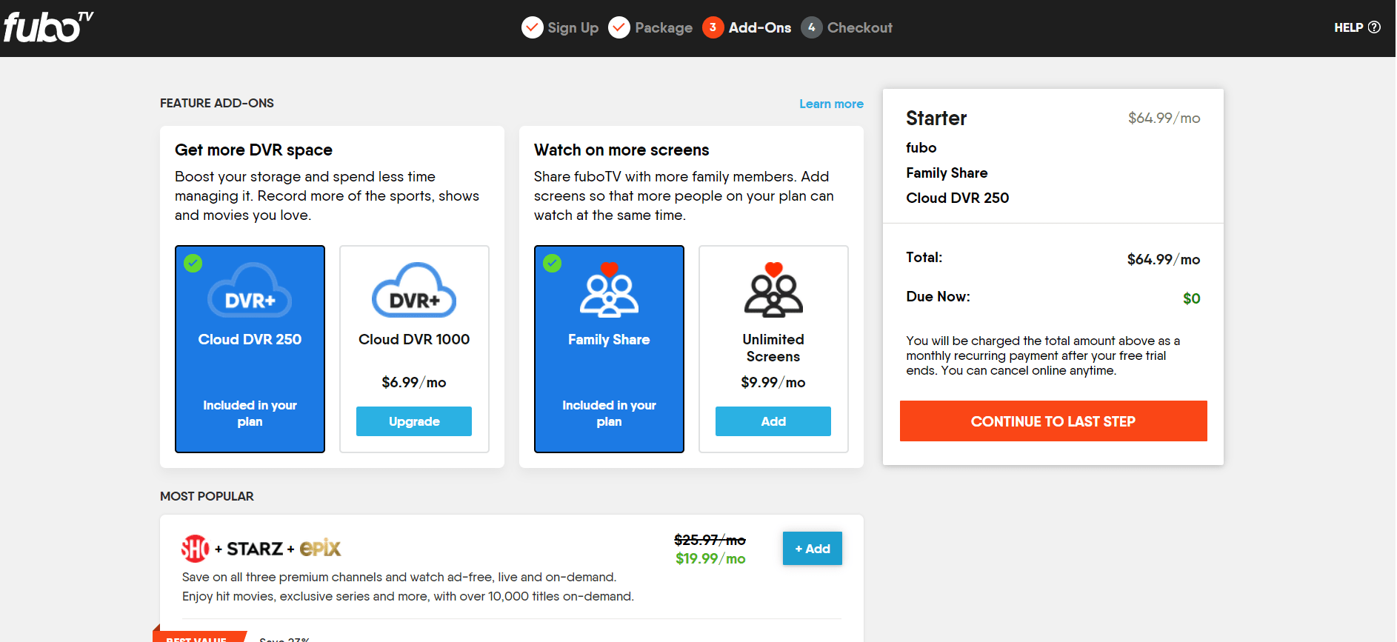Viewport: 1397px width, 642px height.
Task: Click the Unlimited Screens people icon
Action: [773, 290]
